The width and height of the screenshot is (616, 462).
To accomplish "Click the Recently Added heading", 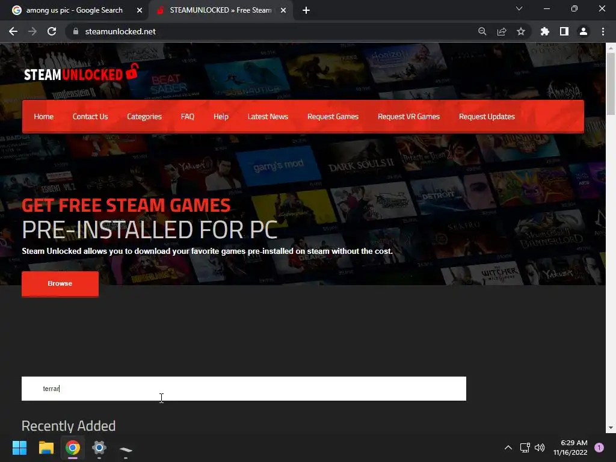I will [x=69, y=426].
